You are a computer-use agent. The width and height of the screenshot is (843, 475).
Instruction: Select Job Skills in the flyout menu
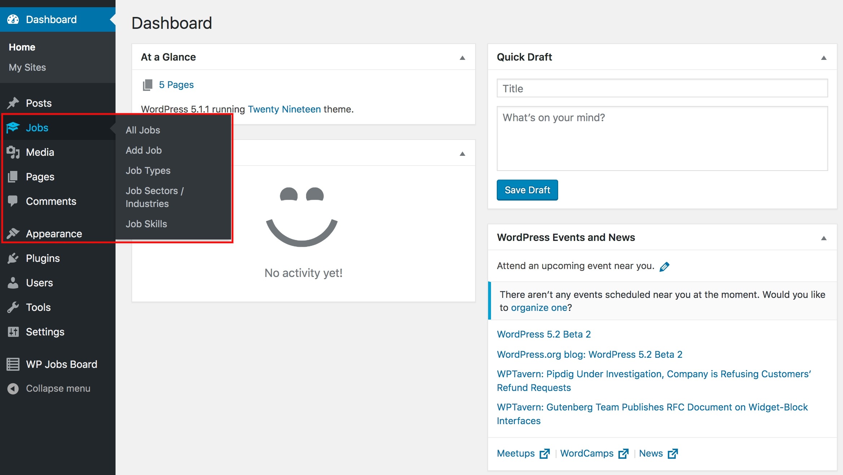point(146,224)
